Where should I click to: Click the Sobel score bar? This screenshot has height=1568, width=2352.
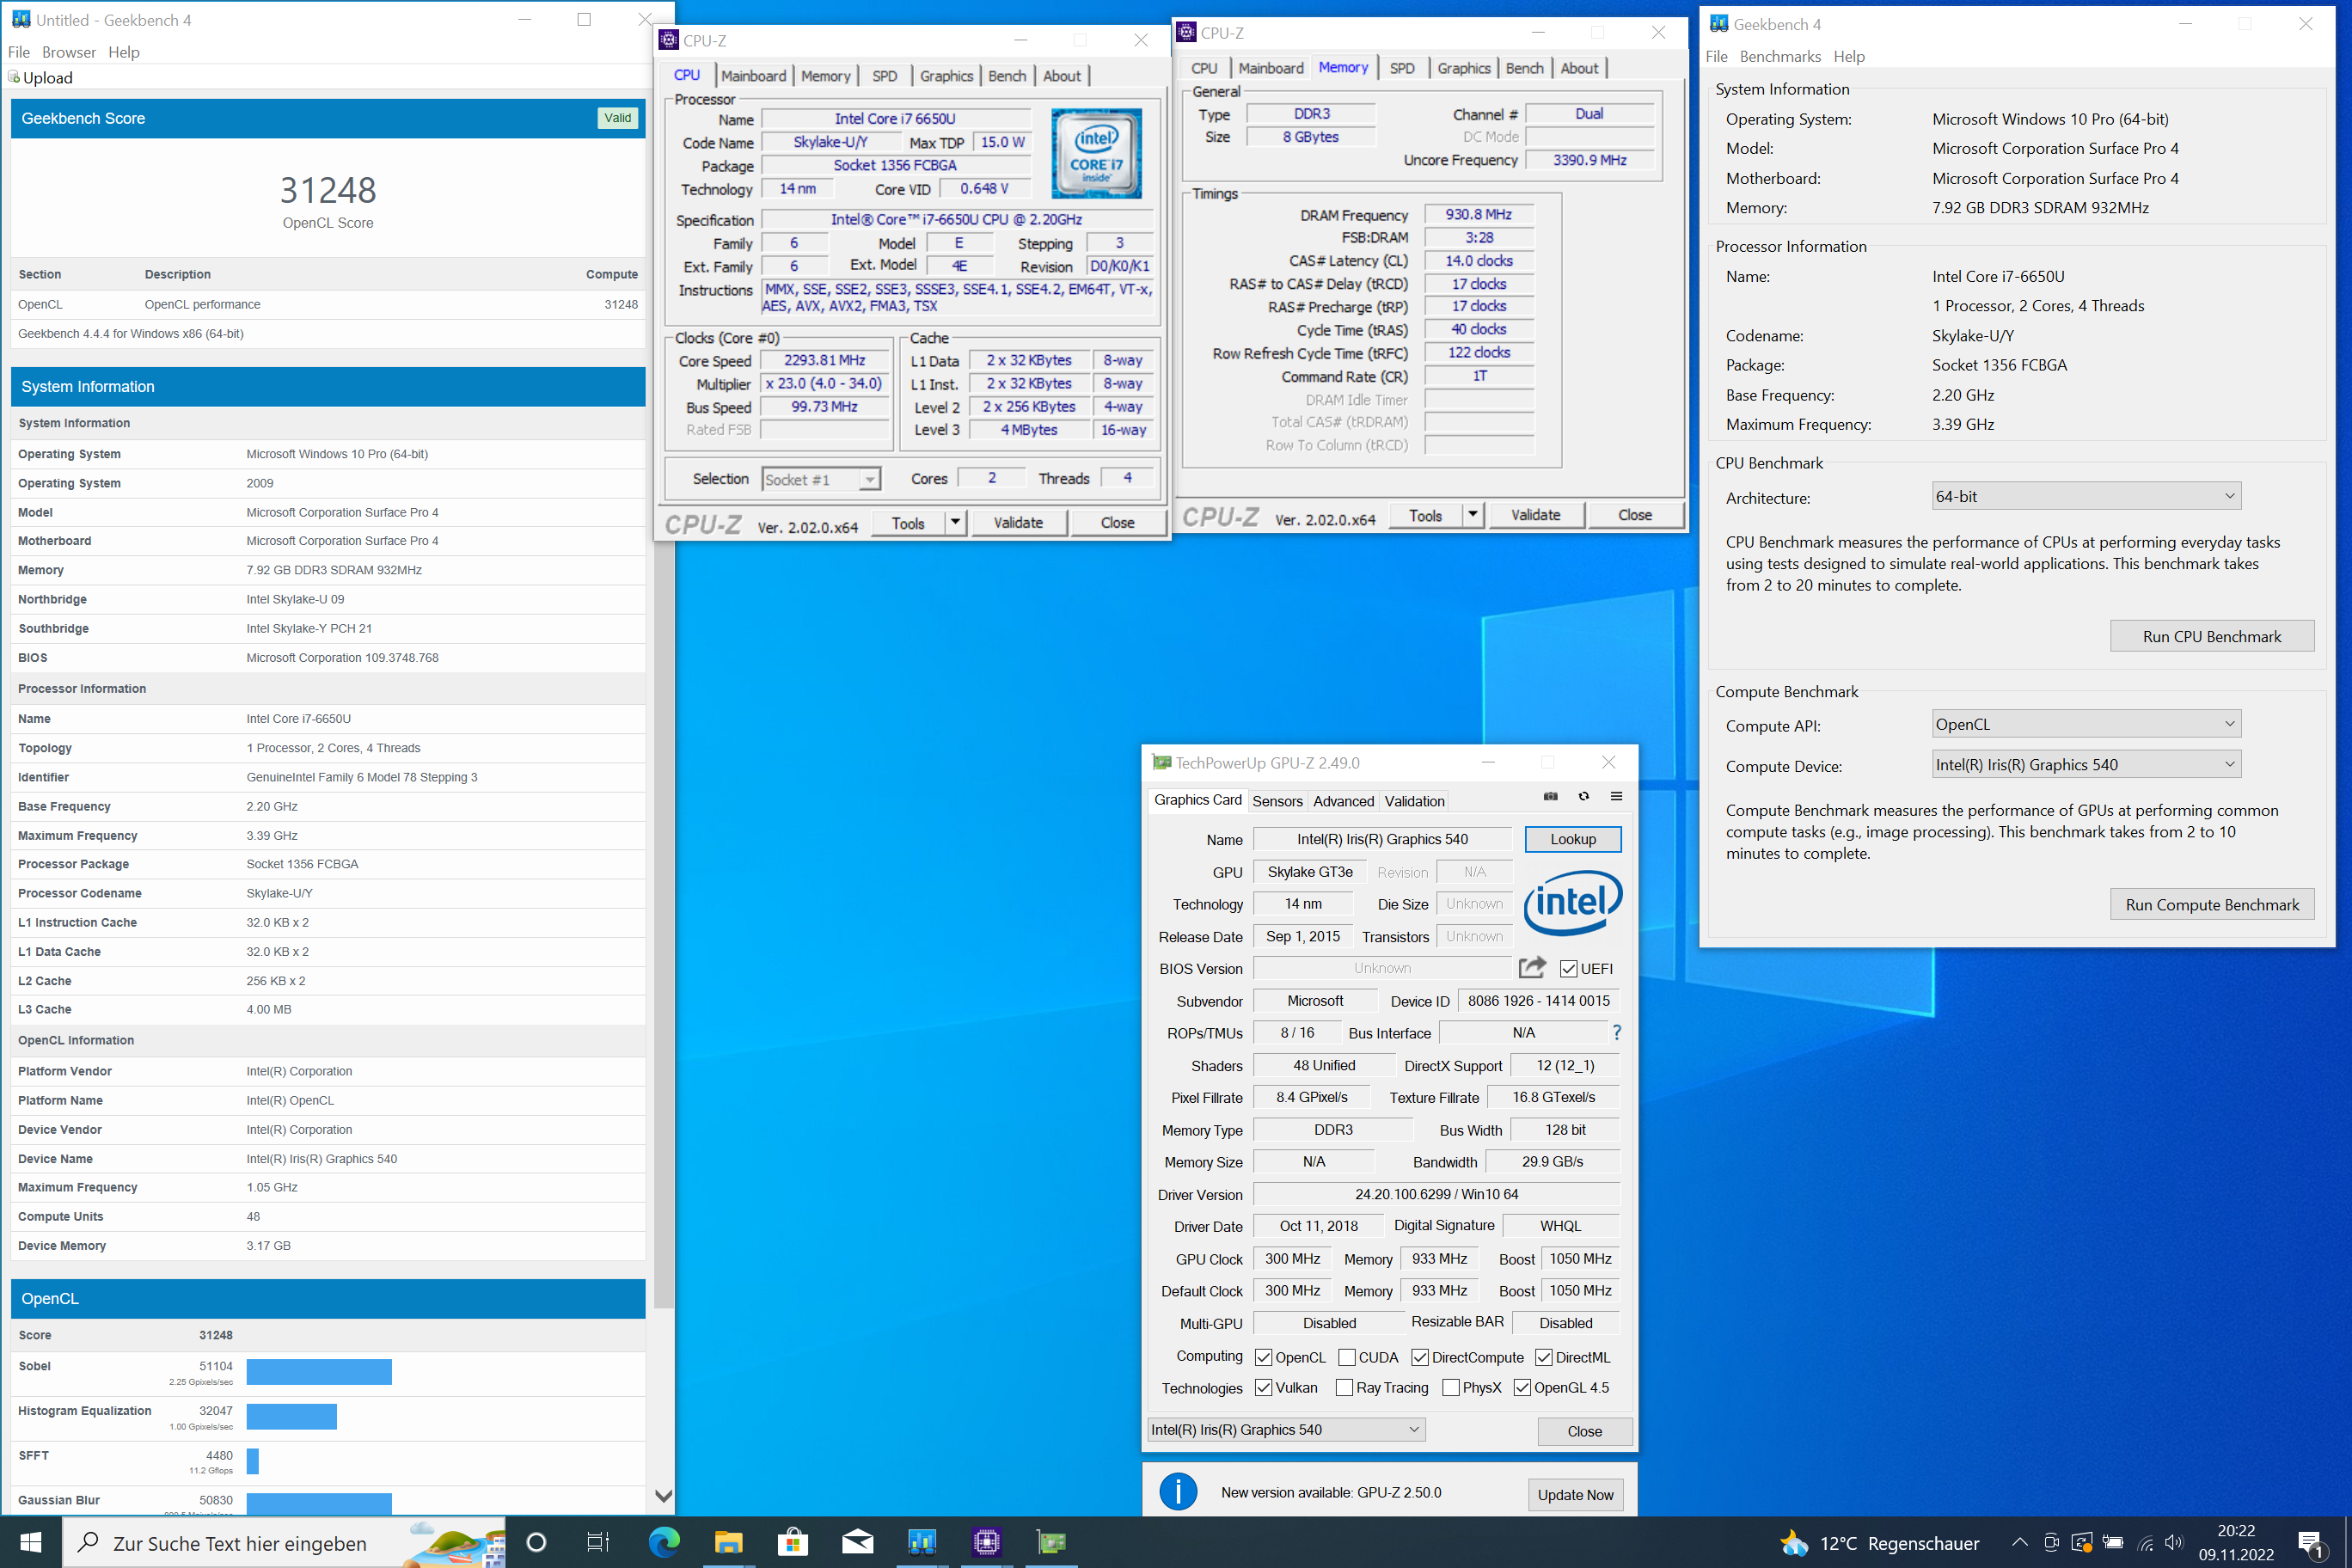319,1371
